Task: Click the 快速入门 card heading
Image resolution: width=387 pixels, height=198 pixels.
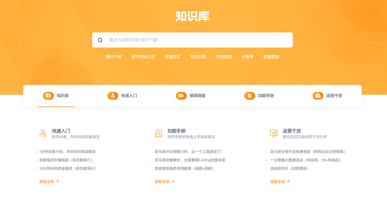Action: click(x=61, y=131)
